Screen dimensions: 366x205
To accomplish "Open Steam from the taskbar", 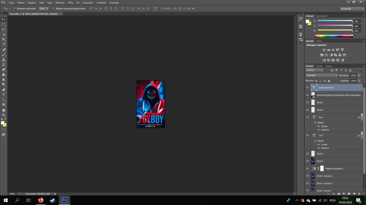I will coord(53,200).
